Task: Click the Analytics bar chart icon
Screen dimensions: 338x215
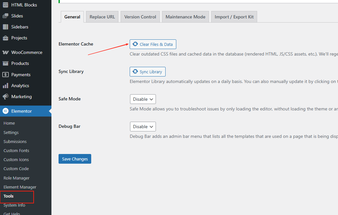Action: [5, 86]
